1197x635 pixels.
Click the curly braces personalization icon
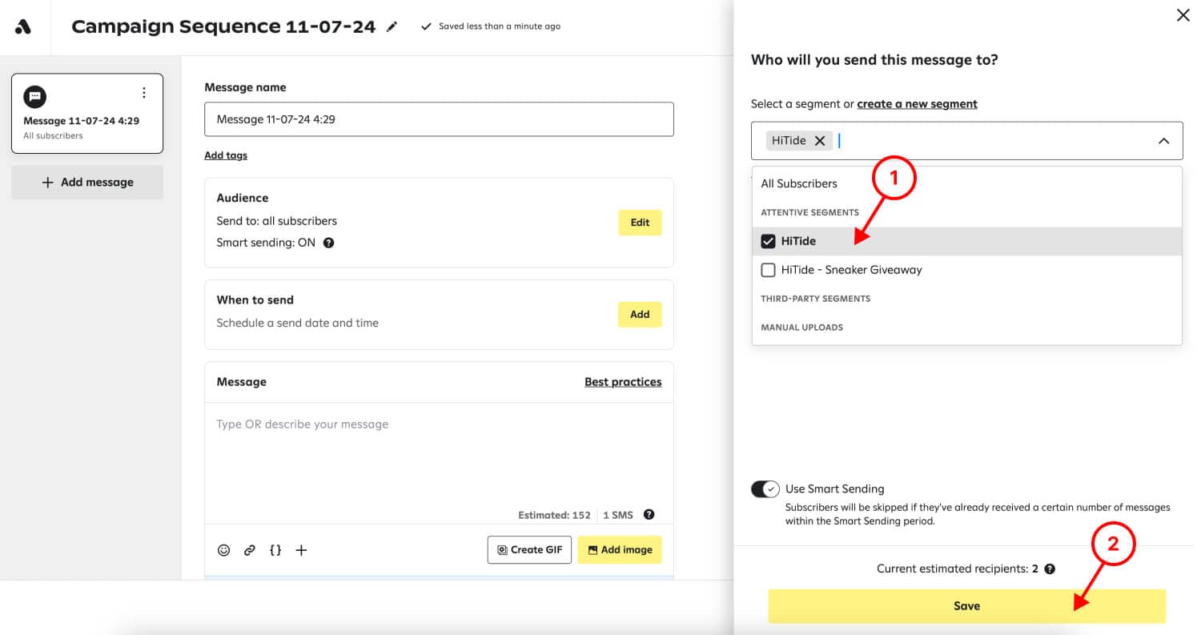coord(275,550)
